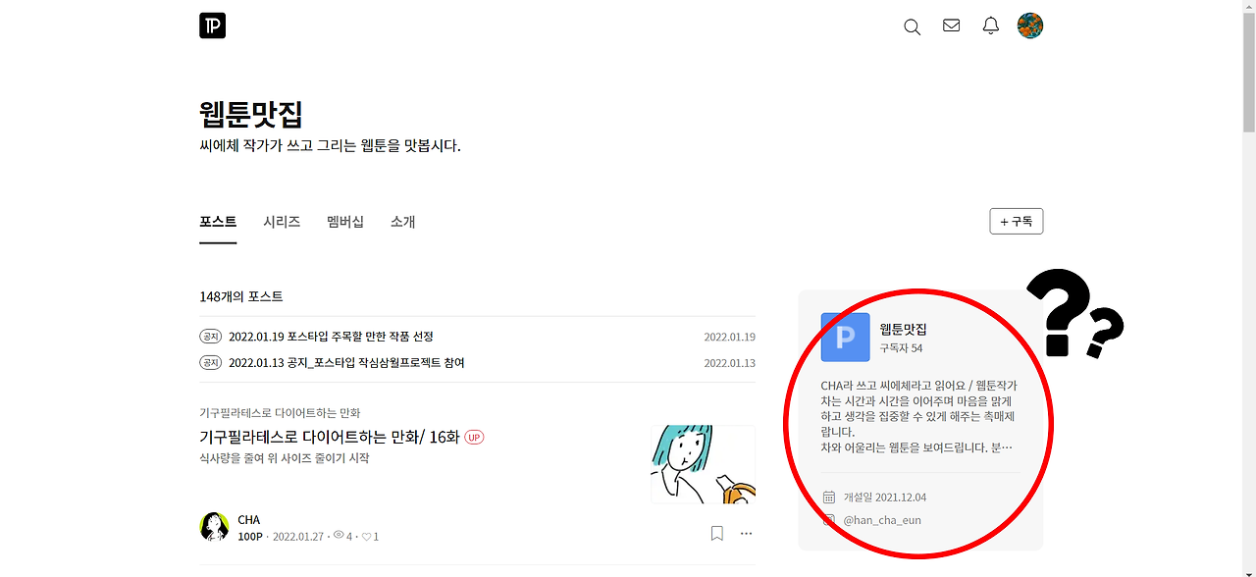Open your profile avatar menu
The image size is (1256, 577).
(1029, 26)
